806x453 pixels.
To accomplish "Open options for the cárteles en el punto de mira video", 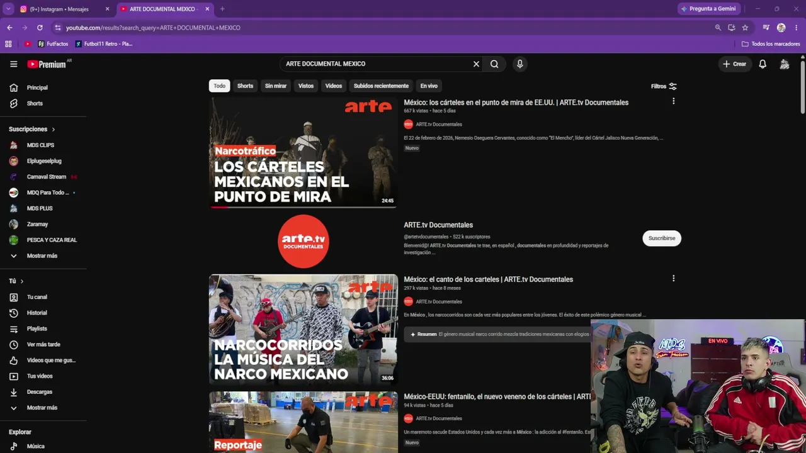I will pos(673,101).
